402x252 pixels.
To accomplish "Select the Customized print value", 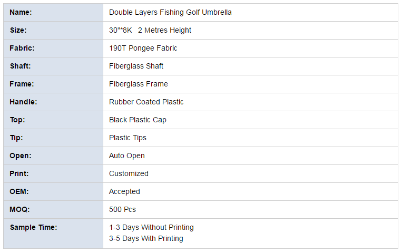I will [129, 174].
